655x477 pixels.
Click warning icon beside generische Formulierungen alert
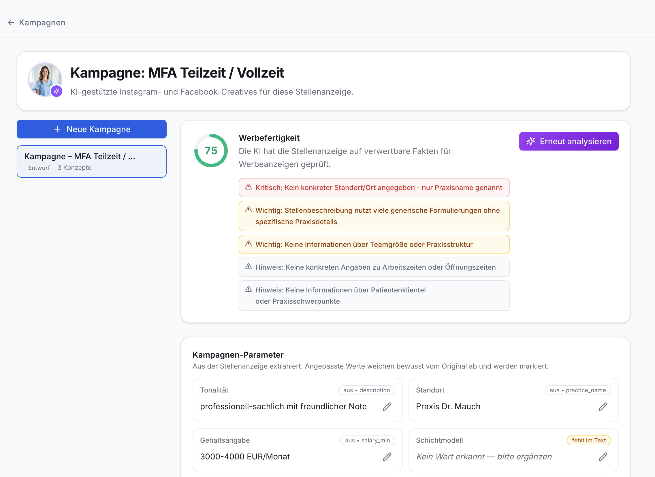point(249,210)
